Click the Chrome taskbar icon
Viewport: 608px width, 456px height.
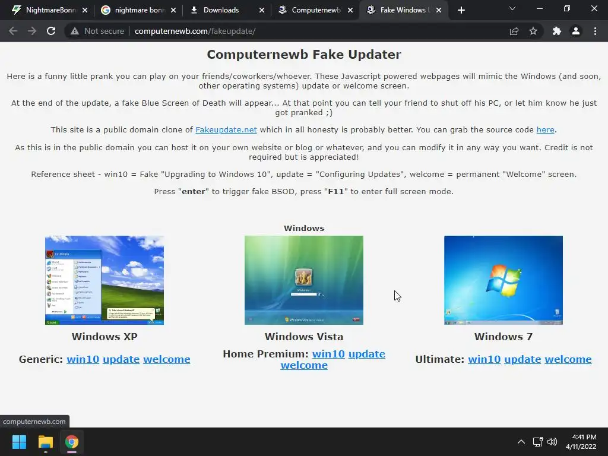72,442
